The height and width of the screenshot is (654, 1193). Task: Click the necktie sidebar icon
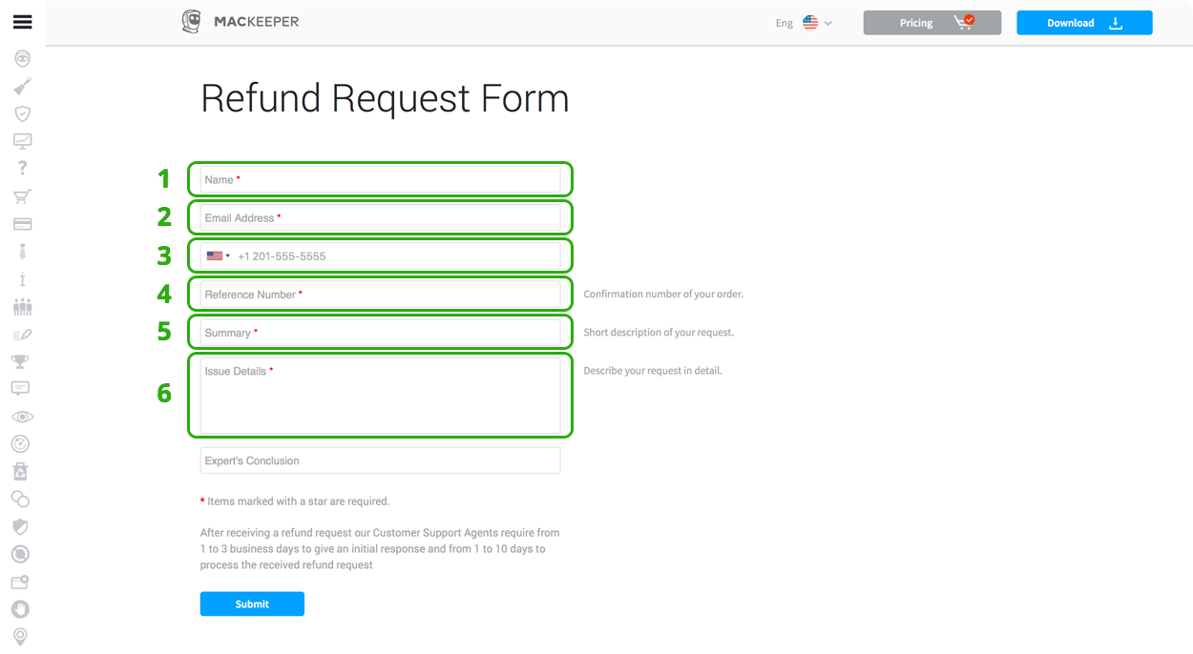(22, 252)
